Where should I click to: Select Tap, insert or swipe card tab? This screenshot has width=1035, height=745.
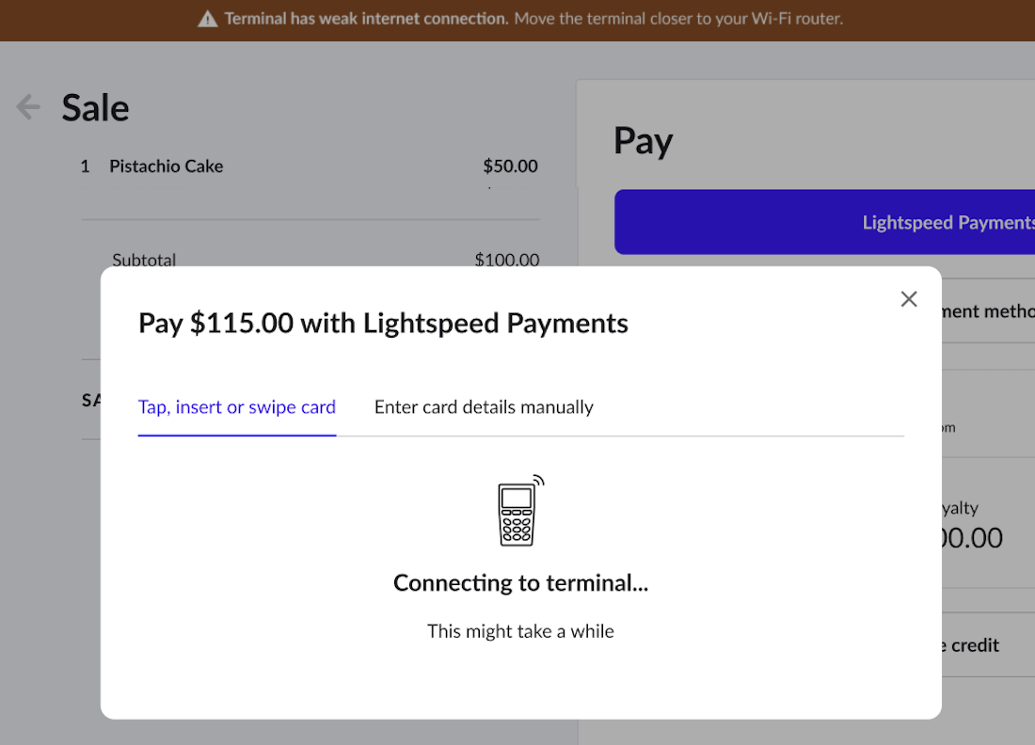(x=237, y=407)
